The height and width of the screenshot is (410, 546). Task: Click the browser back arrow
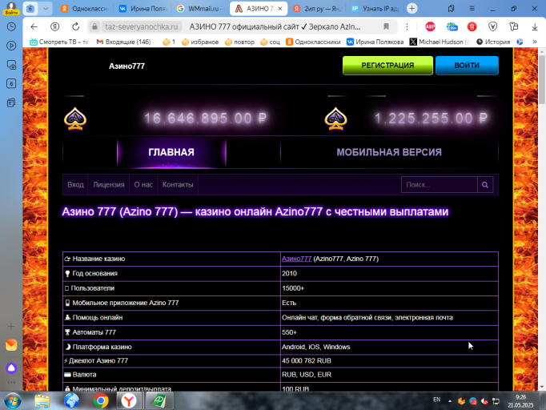click(34, 26)
